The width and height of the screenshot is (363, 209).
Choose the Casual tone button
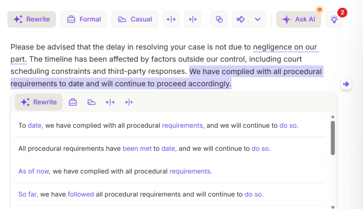(135, 19)
